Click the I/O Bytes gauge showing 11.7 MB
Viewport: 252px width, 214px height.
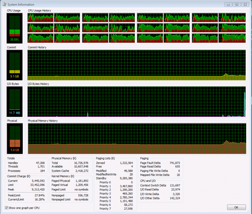pos(15,102)
